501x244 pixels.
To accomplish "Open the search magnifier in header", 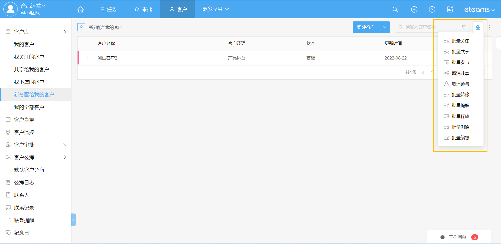I will click(395, 9).
